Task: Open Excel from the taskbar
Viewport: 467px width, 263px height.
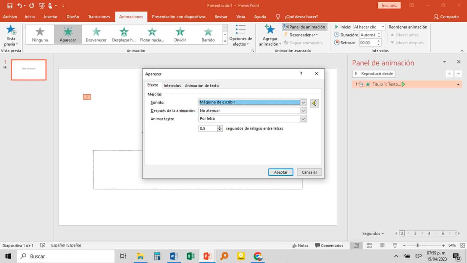Action: tap(190, 256)
